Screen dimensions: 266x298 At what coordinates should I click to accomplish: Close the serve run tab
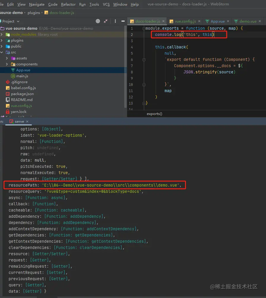pyautogui.click(x=27, y=122)
